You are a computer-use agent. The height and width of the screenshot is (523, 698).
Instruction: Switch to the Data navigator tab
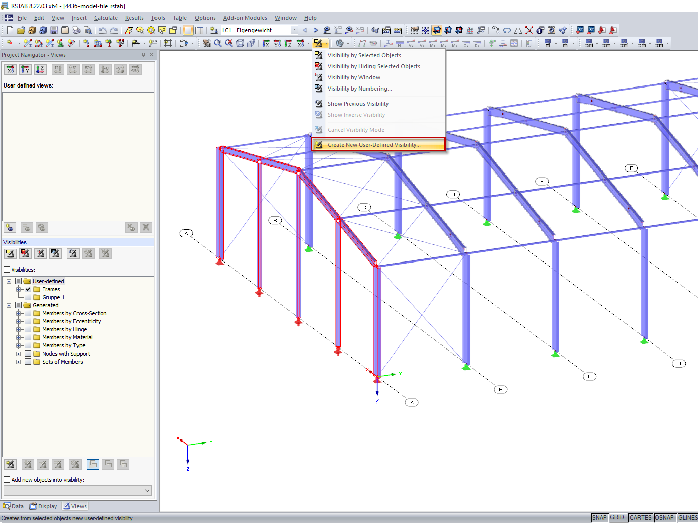(14, 506)
